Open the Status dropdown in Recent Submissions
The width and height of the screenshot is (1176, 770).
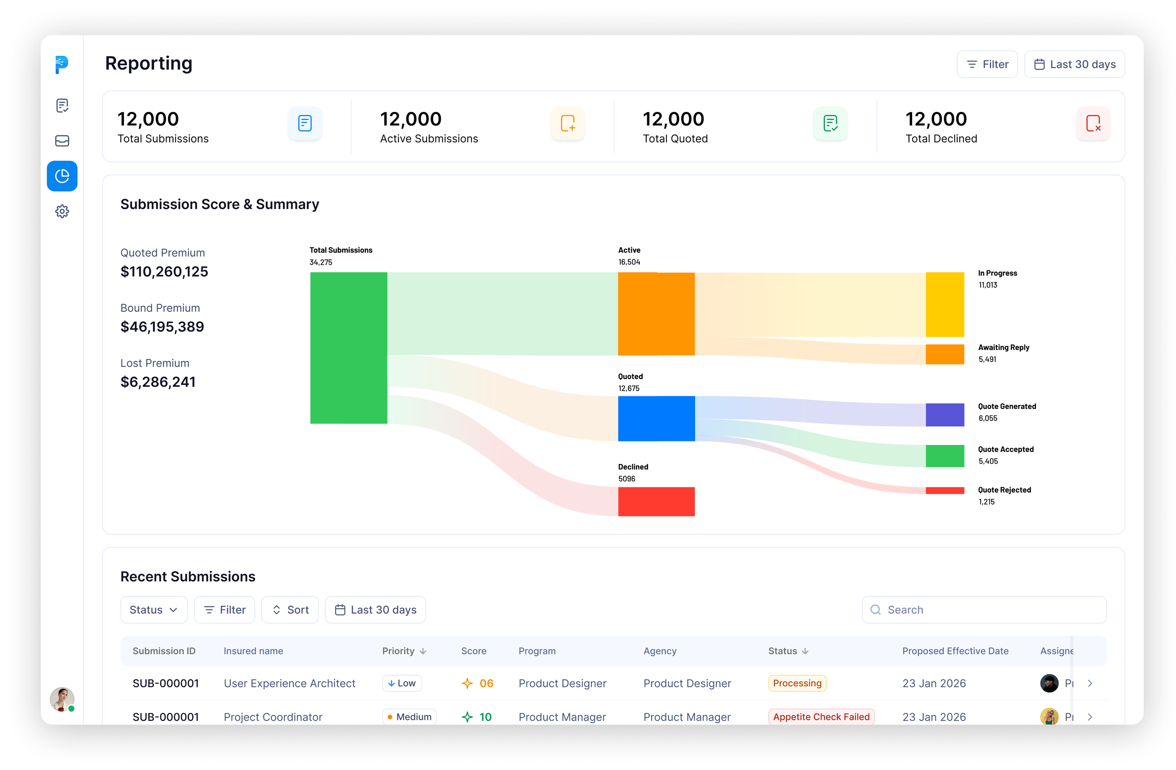tap(154, 609)
